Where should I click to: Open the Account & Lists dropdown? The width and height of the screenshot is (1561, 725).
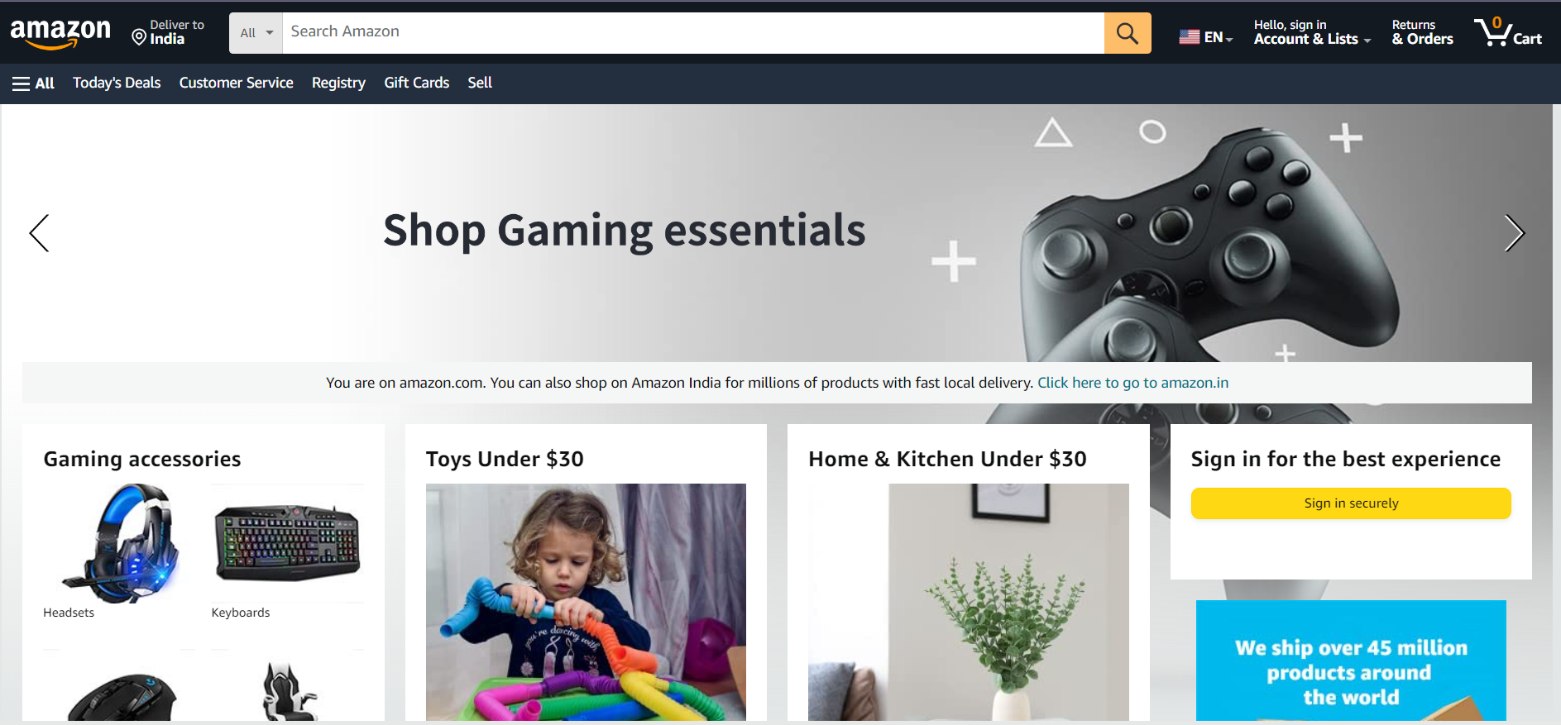point(1312,32)
